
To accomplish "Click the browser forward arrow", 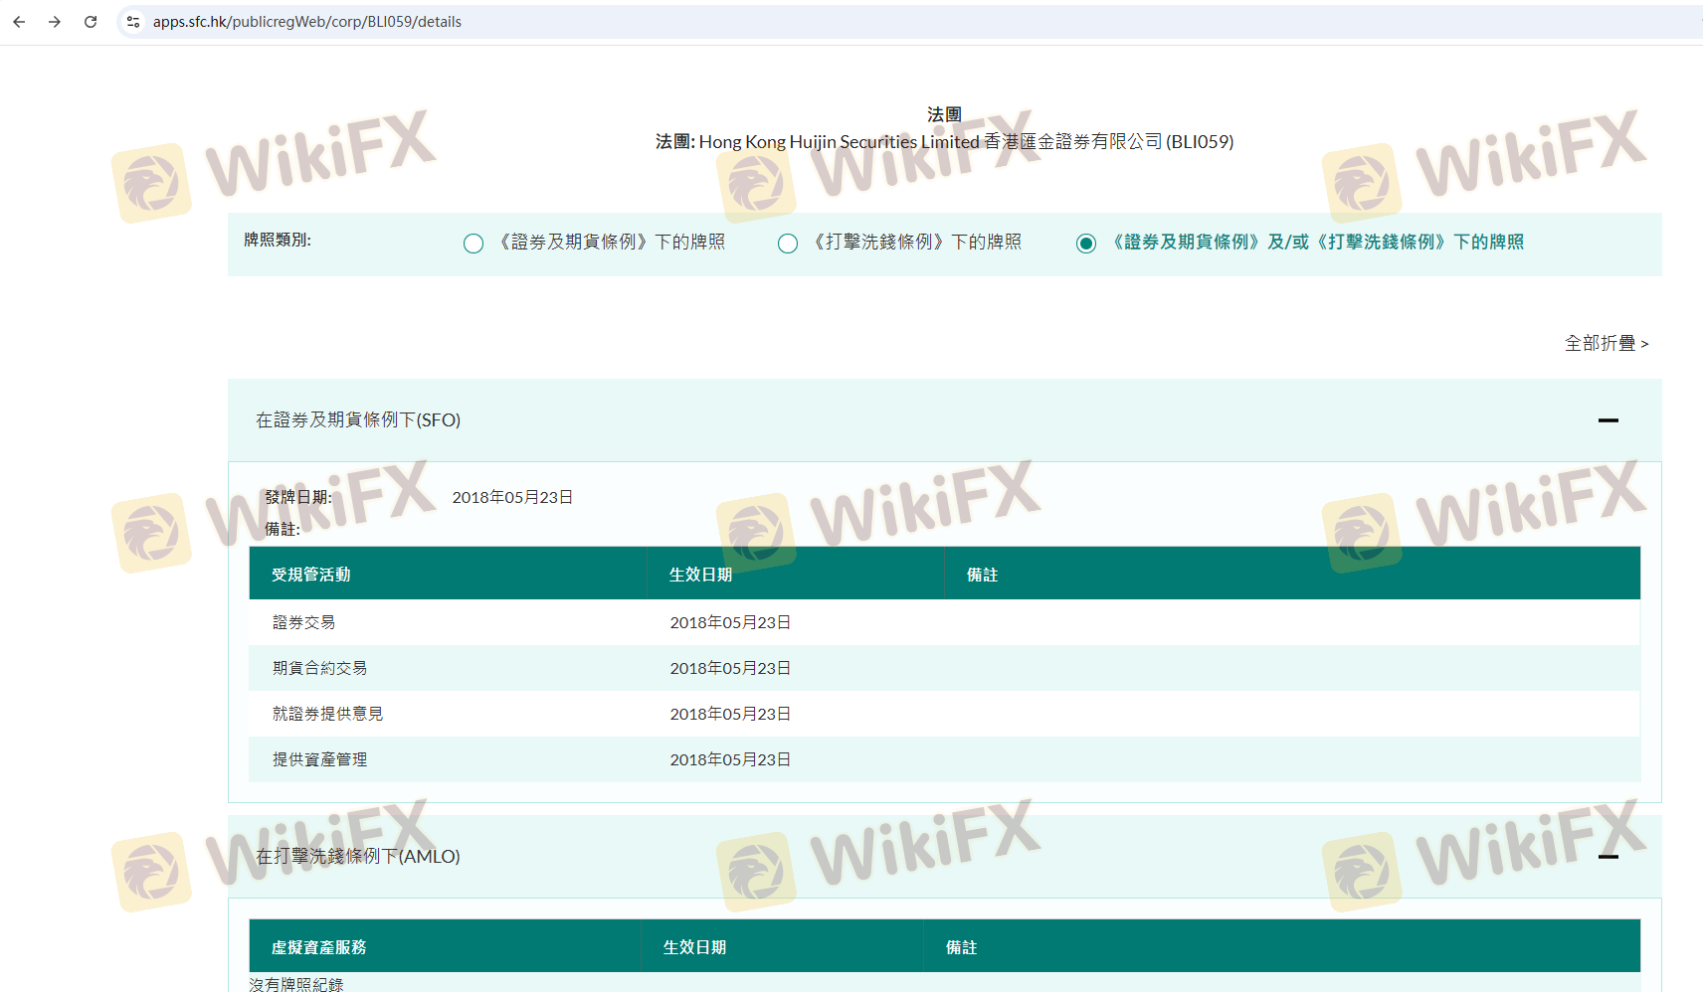I will (x=55, y=22).
